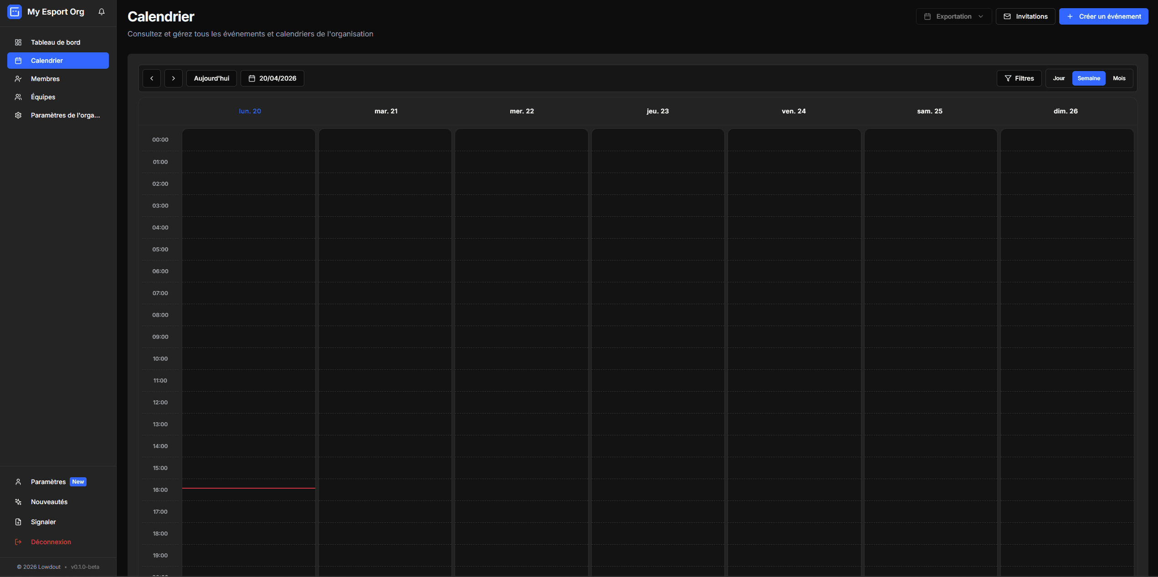Select Calendrier menu item
The width and height of the screenshot is (1158, 577).
tap(58, 61)
